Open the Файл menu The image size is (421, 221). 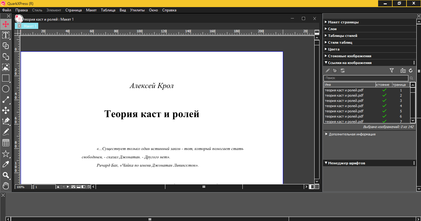pos(6,10)
